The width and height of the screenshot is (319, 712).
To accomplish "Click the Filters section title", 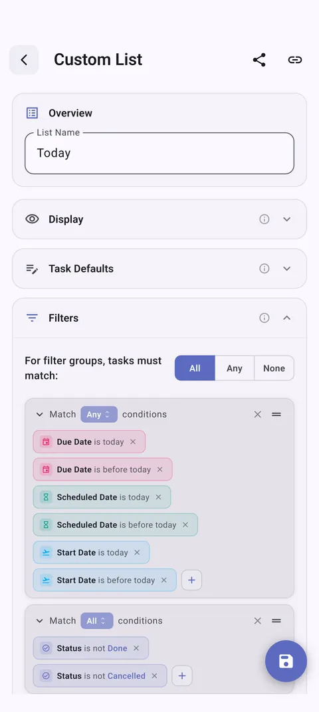I will pyautogui.click(x=64, y=318).
